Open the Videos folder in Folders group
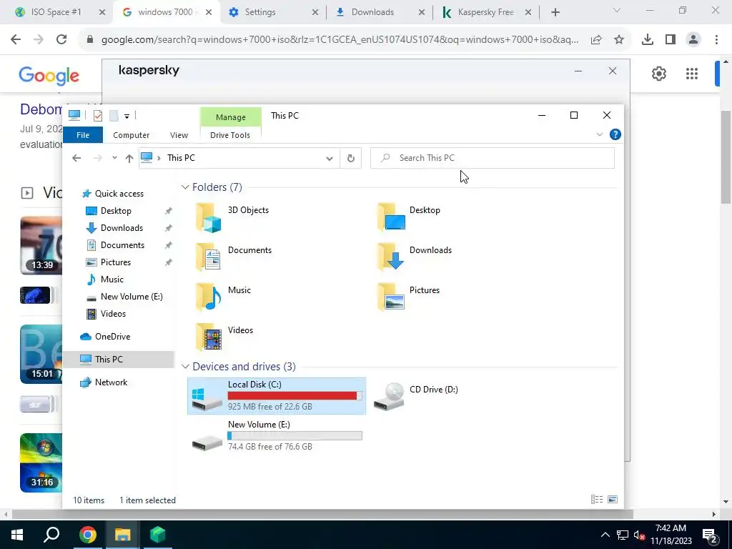This screenshot has height=549, width=732. (x=224, y=337)
